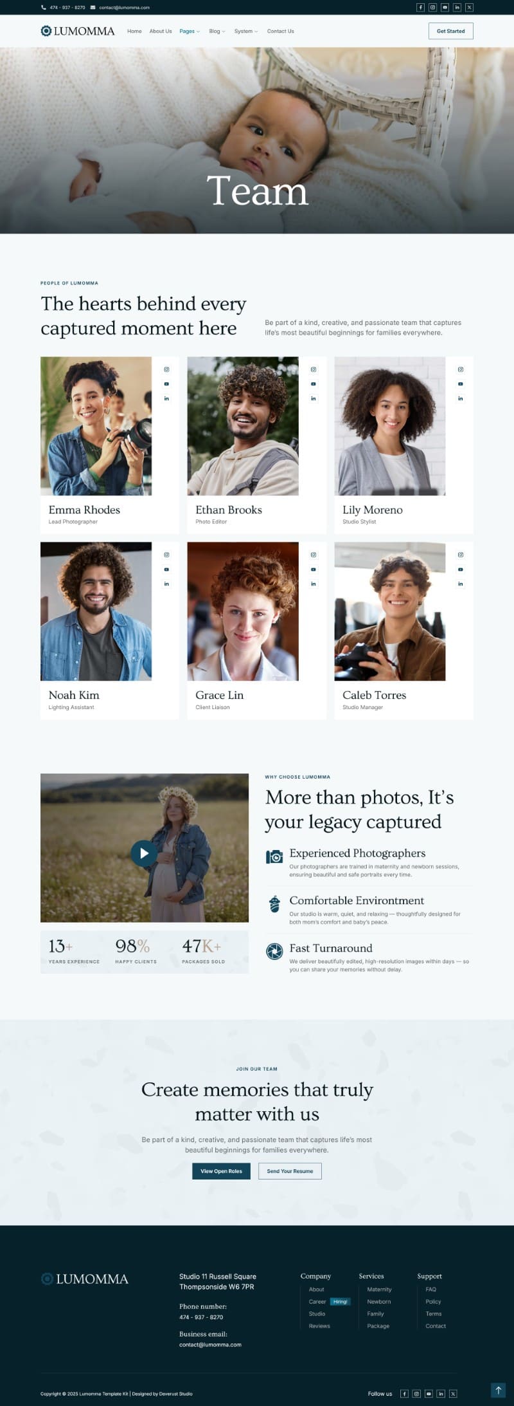Expand the Blog dropdown menu

click(x=217, y=31)
